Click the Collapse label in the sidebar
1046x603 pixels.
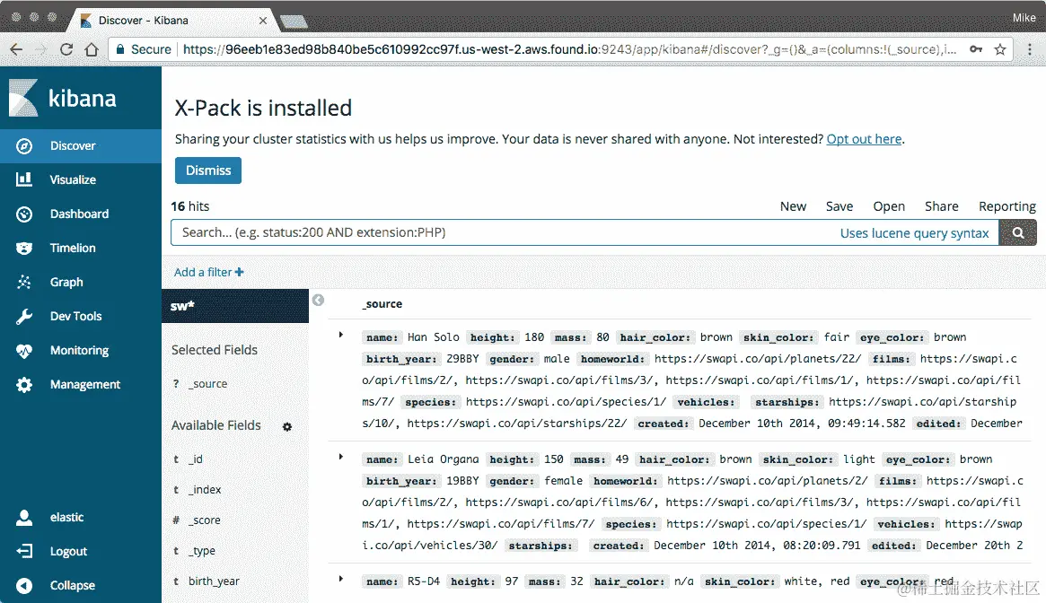pyautogui.click(x=72, y=586)
